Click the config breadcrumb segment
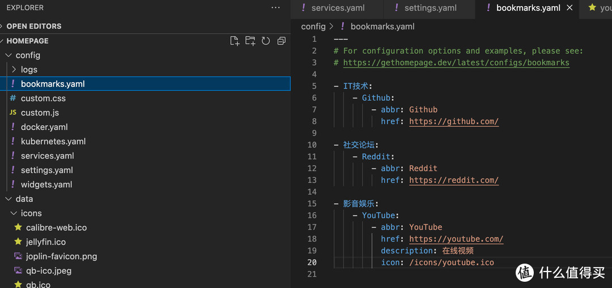The width and height of the screenshot is (612, 288). 313,26
